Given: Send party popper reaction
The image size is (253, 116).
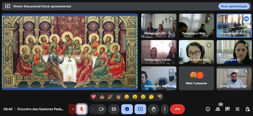Looking at the screenshot, I should (110, 97).
